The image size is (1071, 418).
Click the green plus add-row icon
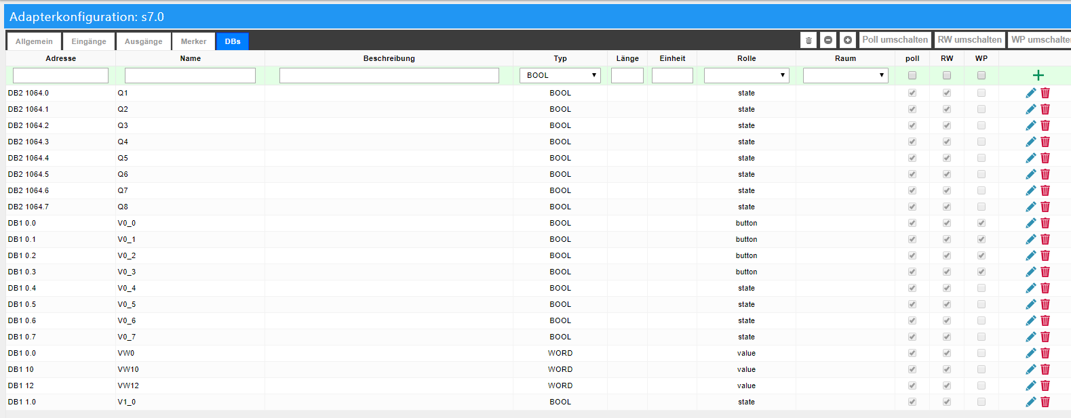click(1038, 75)
